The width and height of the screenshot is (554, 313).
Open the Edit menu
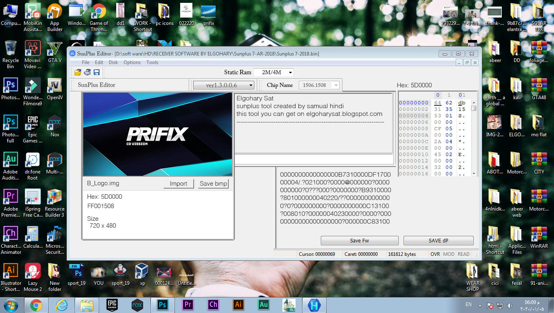coord(99,62)
